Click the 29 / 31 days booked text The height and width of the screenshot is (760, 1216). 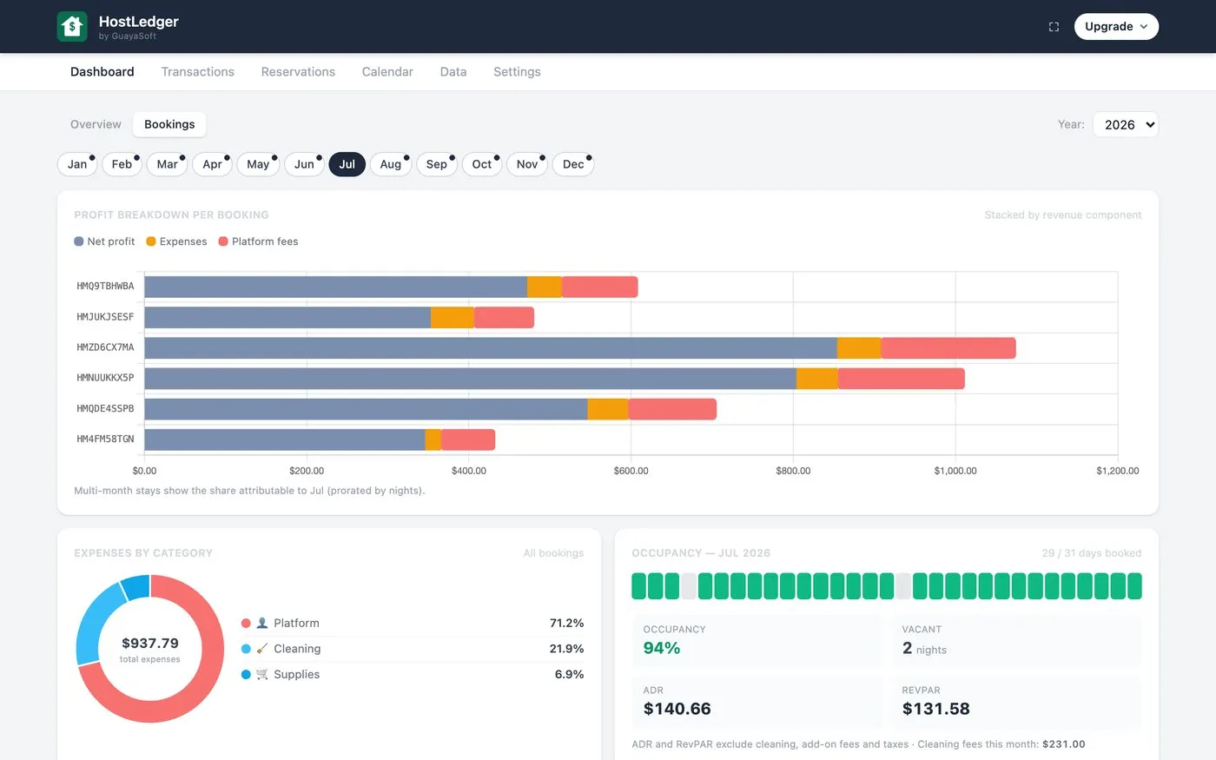1092,553
